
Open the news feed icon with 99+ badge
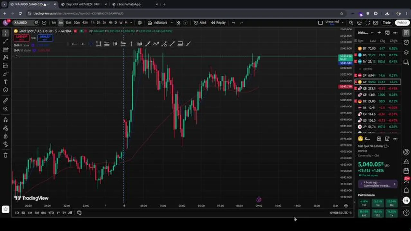pos(406,181)
